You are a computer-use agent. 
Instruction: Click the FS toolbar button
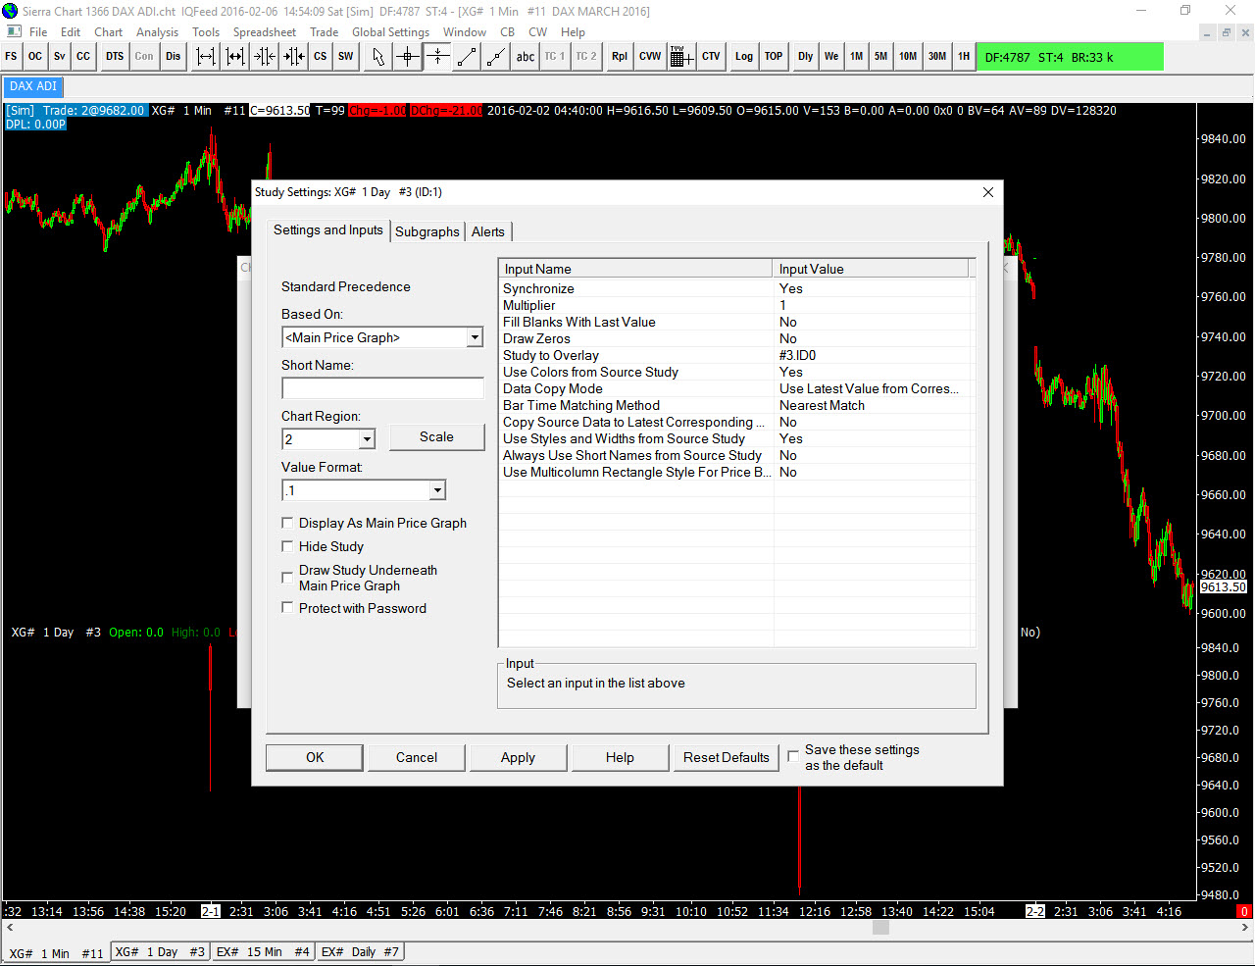pos(12,57)
